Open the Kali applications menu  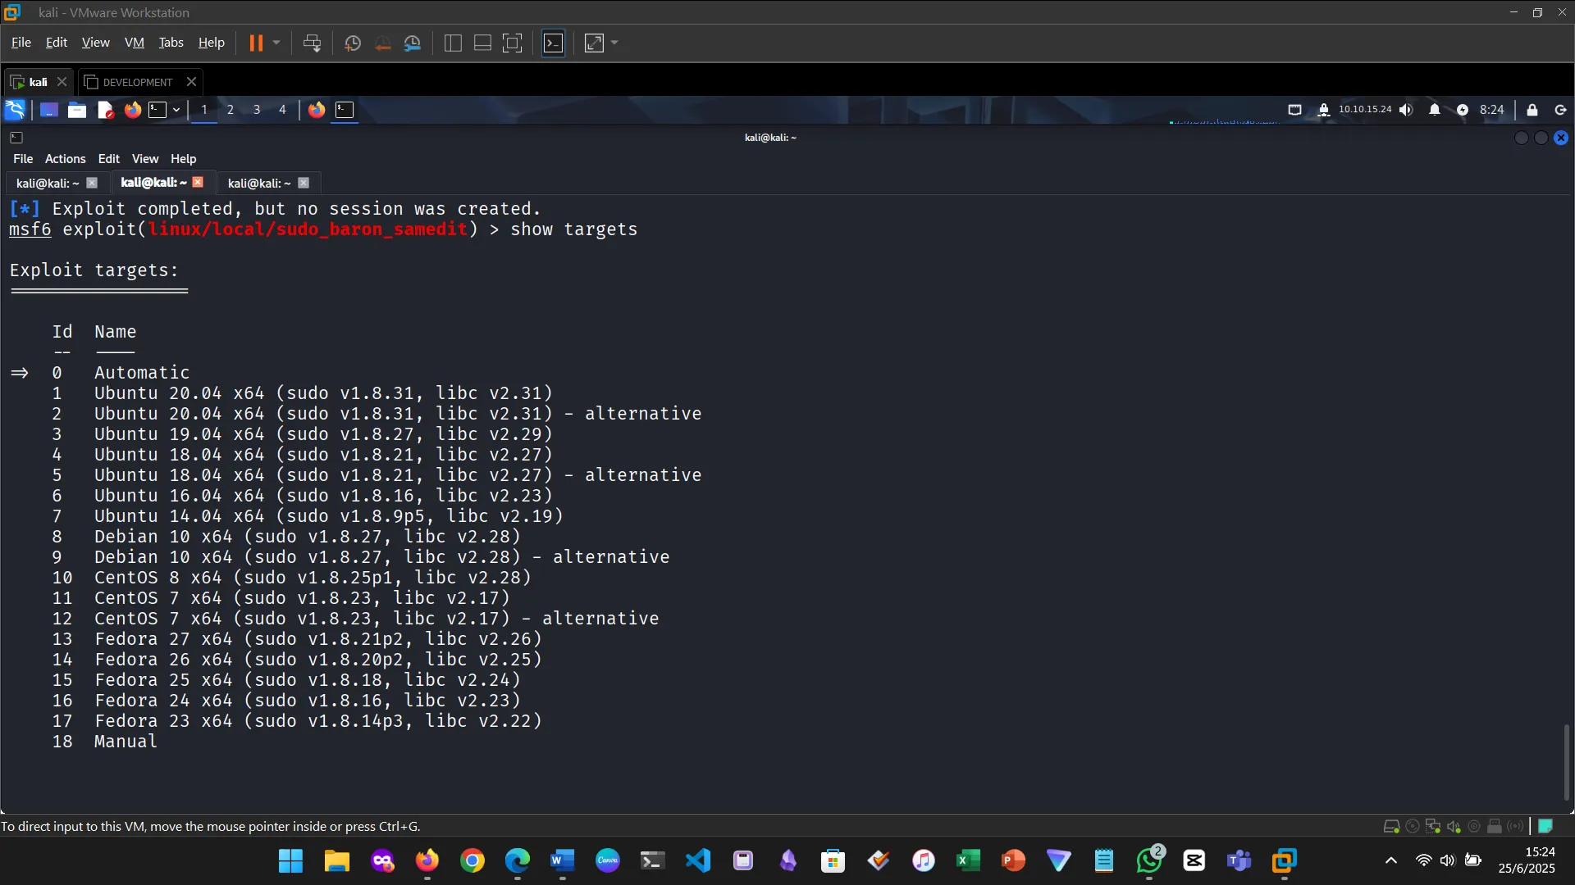[x=15, y=110]
